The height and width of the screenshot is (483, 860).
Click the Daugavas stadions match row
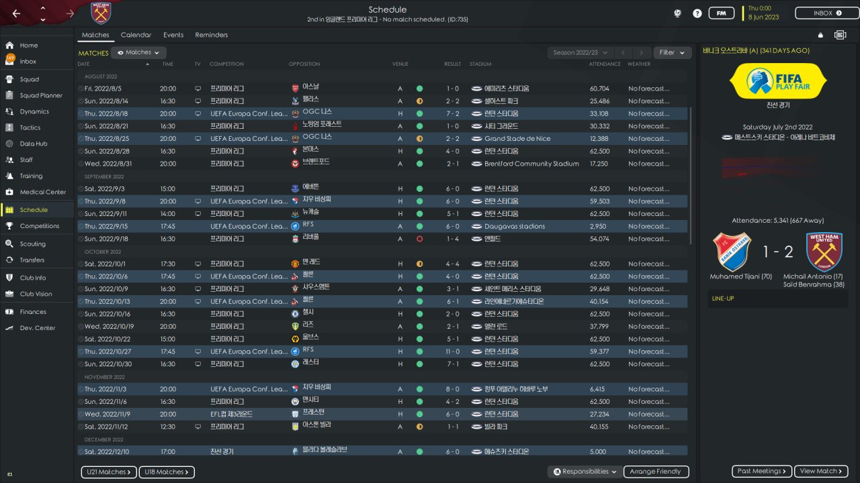point(382,227)
